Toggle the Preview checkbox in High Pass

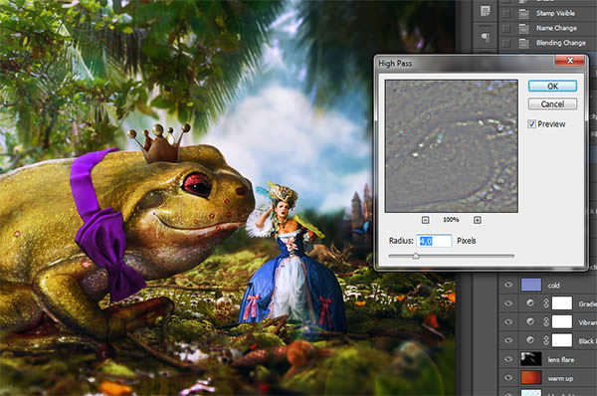click(x=532, y=123)
